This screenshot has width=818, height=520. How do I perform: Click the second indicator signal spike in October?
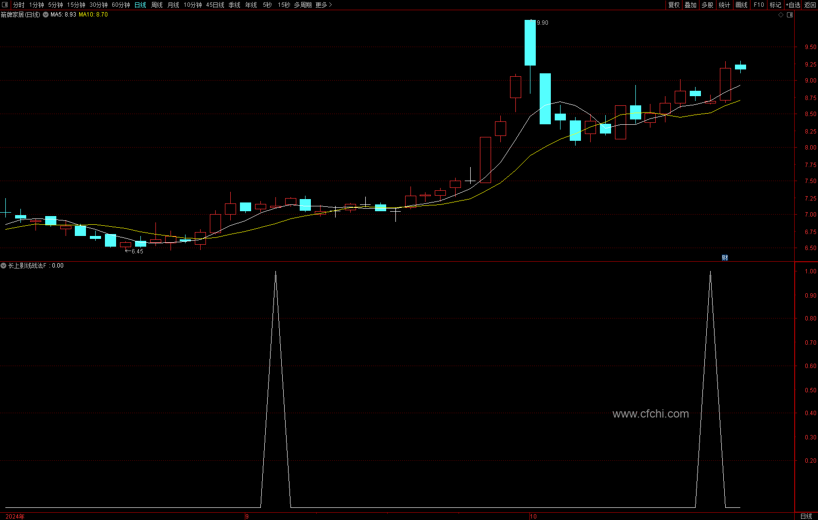710,388
